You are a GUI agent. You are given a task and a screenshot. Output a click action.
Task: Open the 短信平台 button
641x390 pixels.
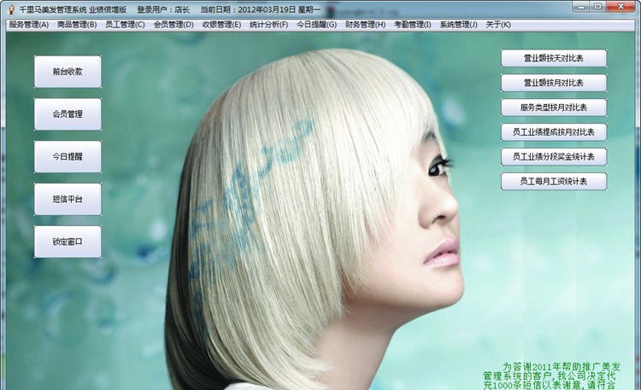pyautogui.click(x=68, y=200)
